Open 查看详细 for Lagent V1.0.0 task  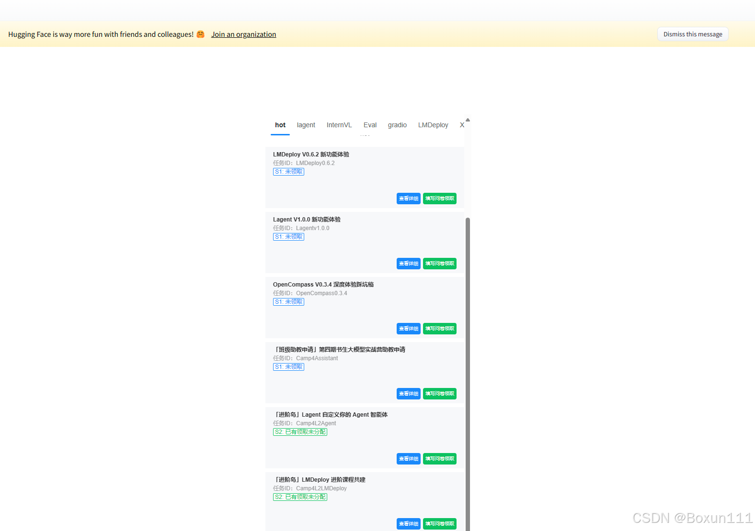pyautogui.click(x=409, y=264)
